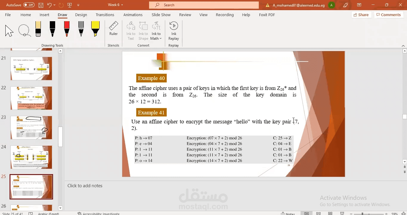407x215 pixels.
Task: Open the account A_mohamed01@alexmed.edu.eg
Action: click(x=299, y=5)
